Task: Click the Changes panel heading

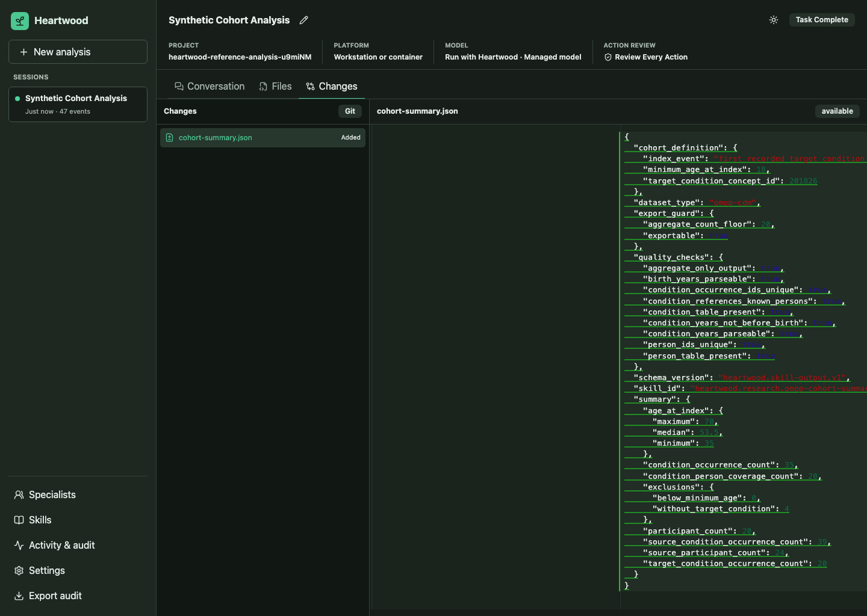Action: pos(180,111)
